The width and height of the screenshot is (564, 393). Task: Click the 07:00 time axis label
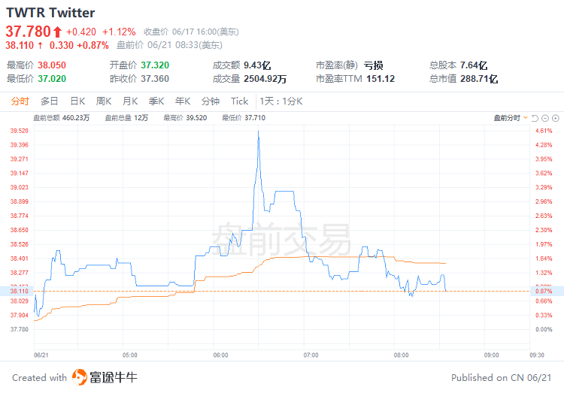pyautogui.click(x=311, y=355)
